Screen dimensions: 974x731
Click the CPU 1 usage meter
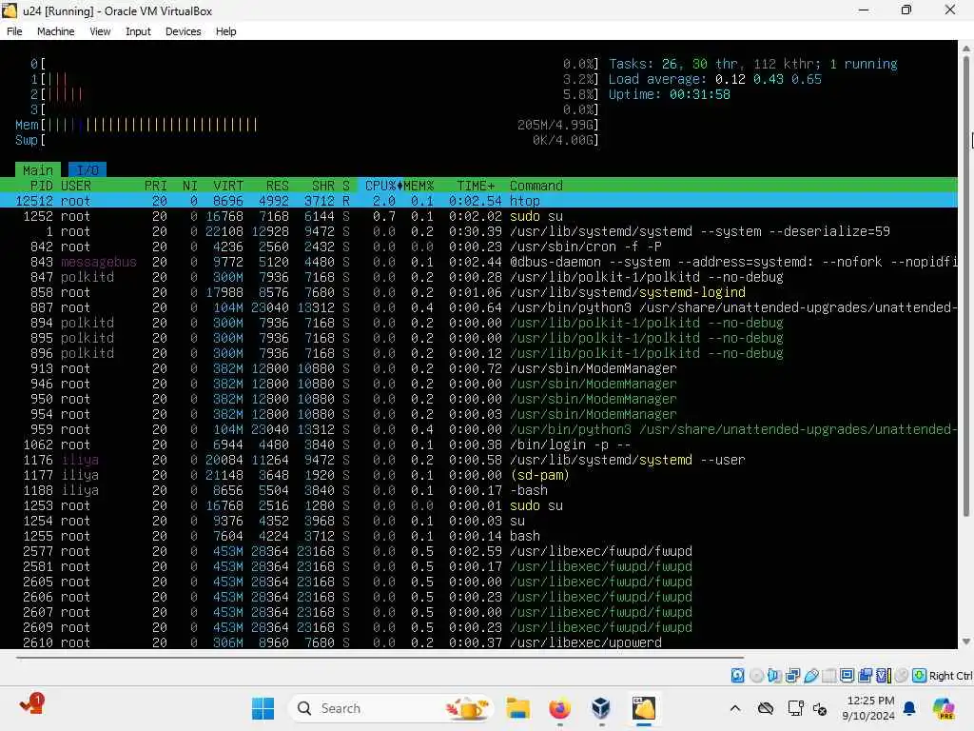click(315, 79)
